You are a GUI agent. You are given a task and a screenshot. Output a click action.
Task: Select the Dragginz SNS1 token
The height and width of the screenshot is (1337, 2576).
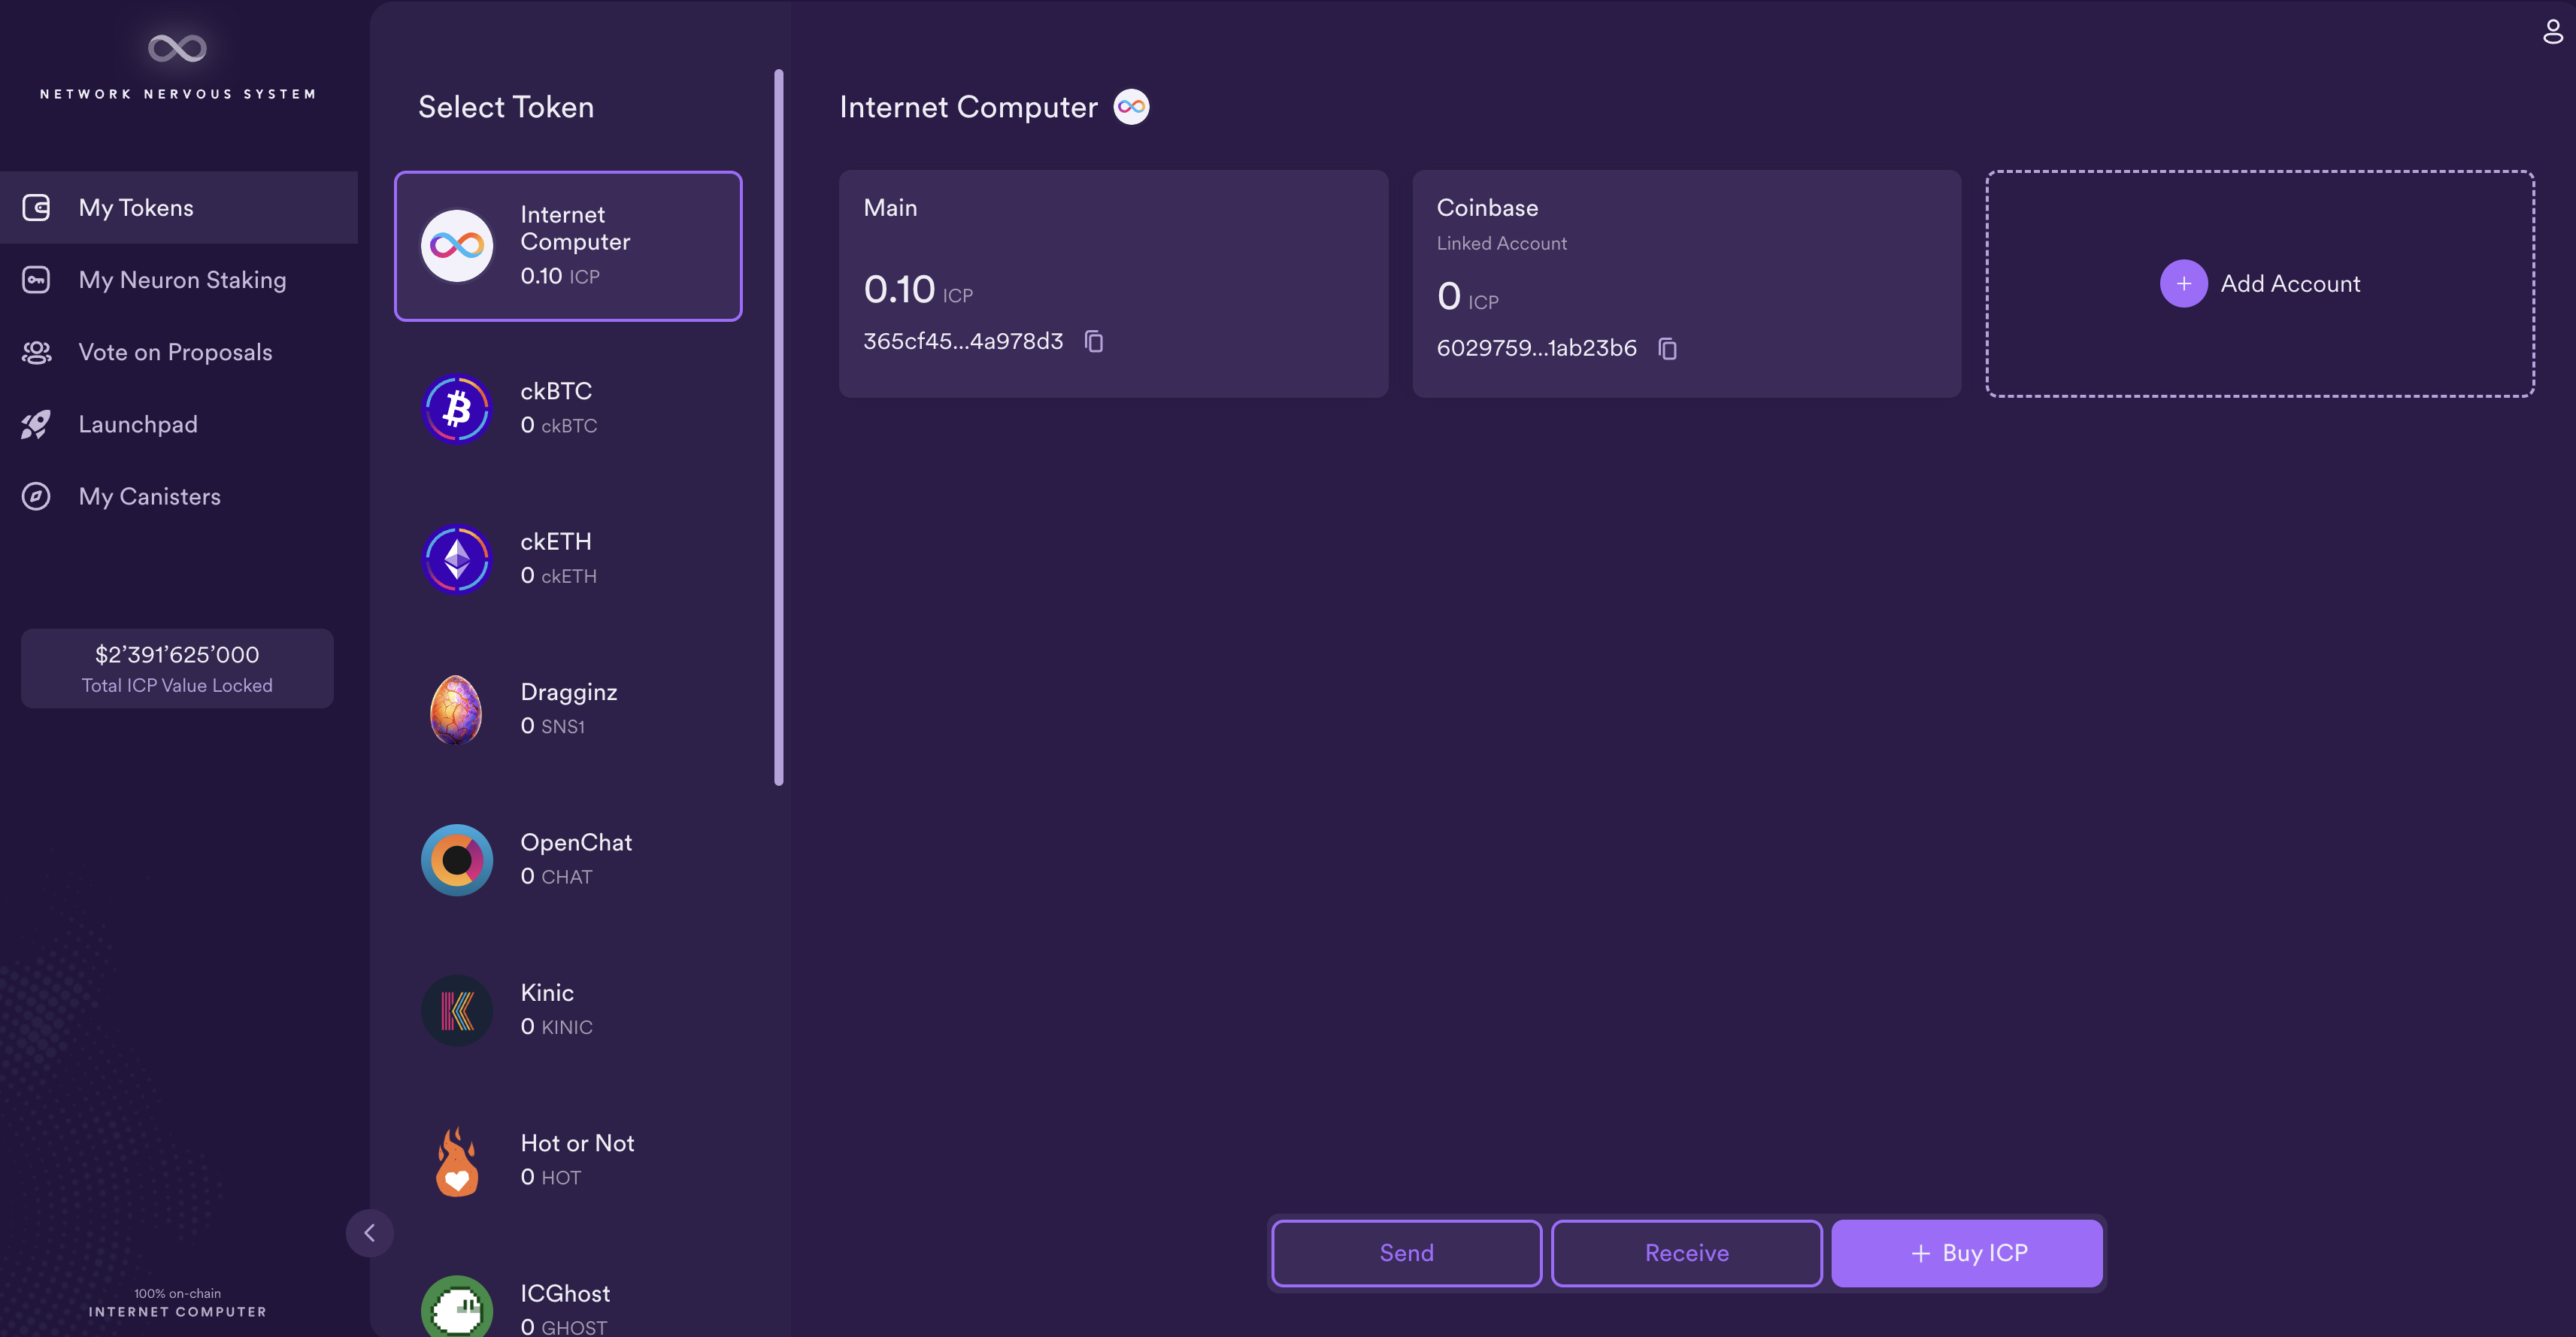(x=568, y=707)
